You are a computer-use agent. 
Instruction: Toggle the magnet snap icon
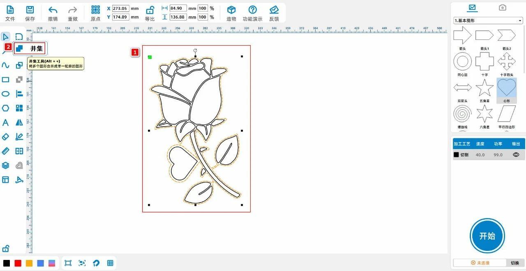click(96, 263)
